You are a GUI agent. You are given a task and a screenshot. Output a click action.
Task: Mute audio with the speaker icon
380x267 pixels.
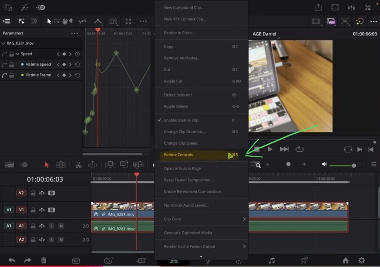(324, 164)
